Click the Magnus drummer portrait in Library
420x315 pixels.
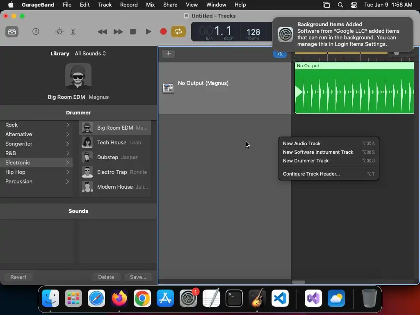point(78,76)
